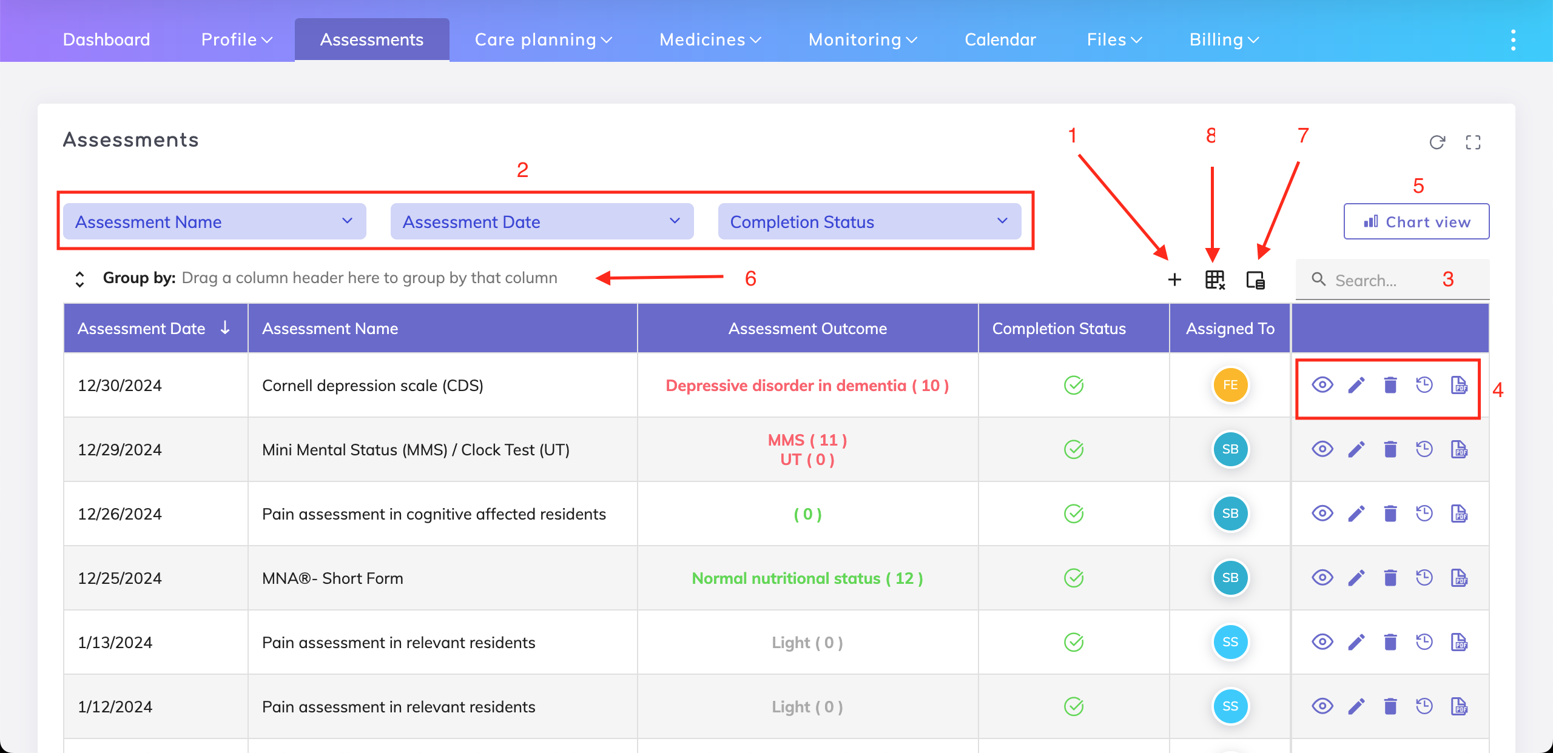
Task: Open the Completion Status filter dropdown
Action: [x=869, y=222]
